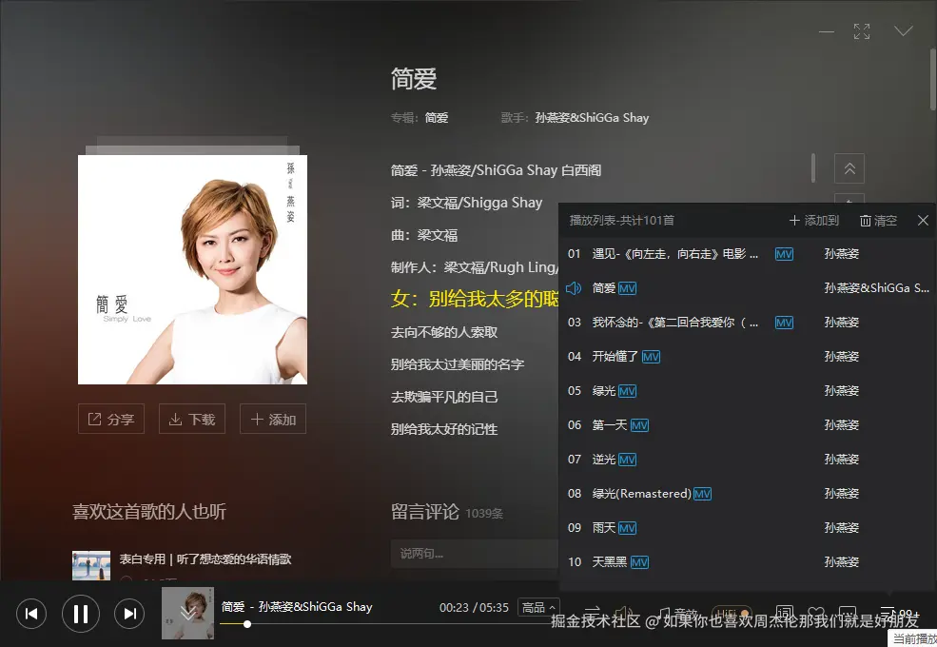Click the lyric line 去欺骗平凡的自己
Screen dimensions: 937x647
(444, 397)
